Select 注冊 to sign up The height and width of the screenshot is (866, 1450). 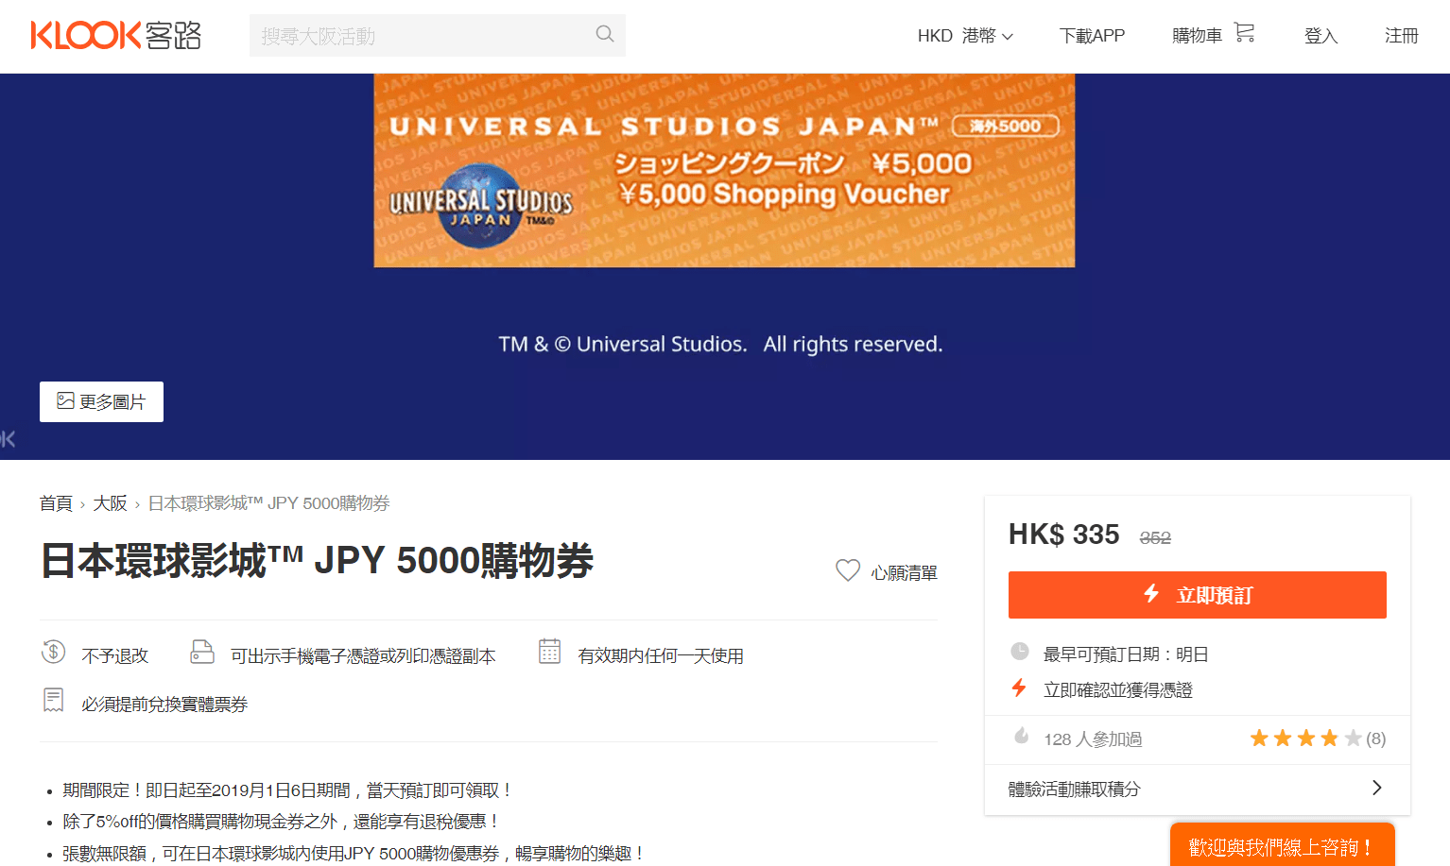(1401, 36)
